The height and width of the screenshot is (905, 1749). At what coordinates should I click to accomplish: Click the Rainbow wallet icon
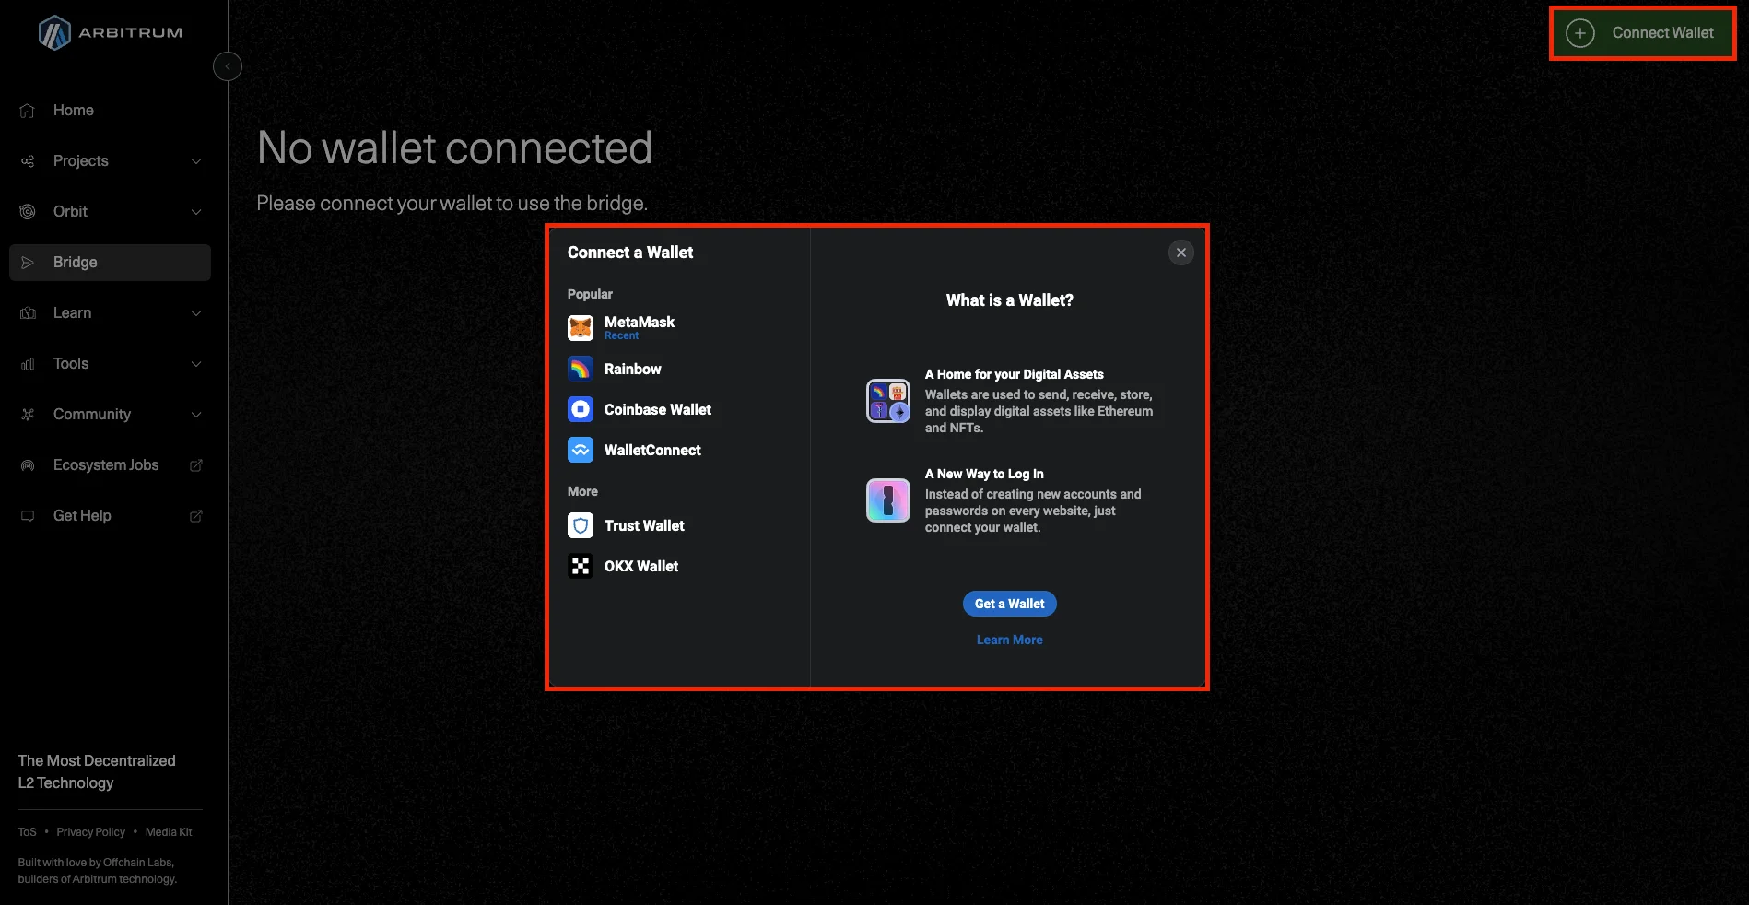(581, 369)
